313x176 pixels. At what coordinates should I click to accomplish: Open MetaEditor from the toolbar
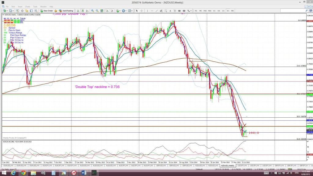pyautogui.click(x=56, y=11)
